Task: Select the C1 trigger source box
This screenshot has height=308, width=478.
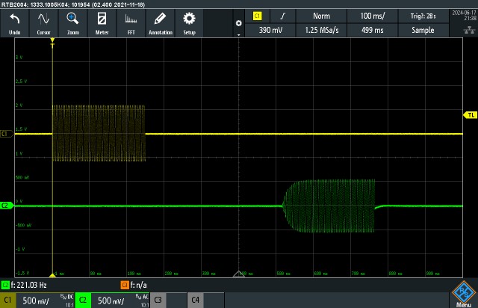Action: 257,16
